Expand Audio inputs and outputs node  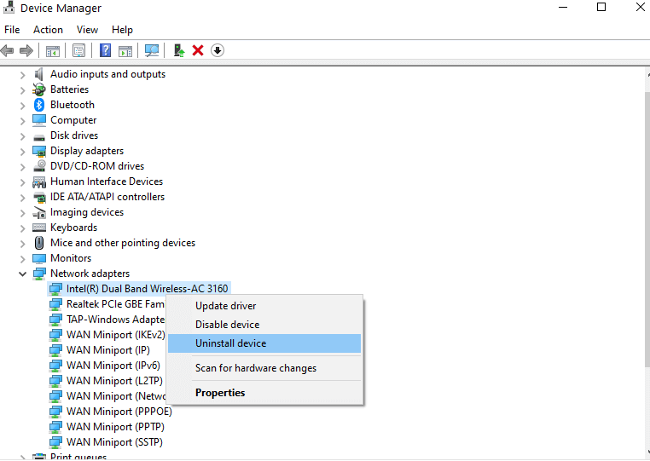coord(22,75)
